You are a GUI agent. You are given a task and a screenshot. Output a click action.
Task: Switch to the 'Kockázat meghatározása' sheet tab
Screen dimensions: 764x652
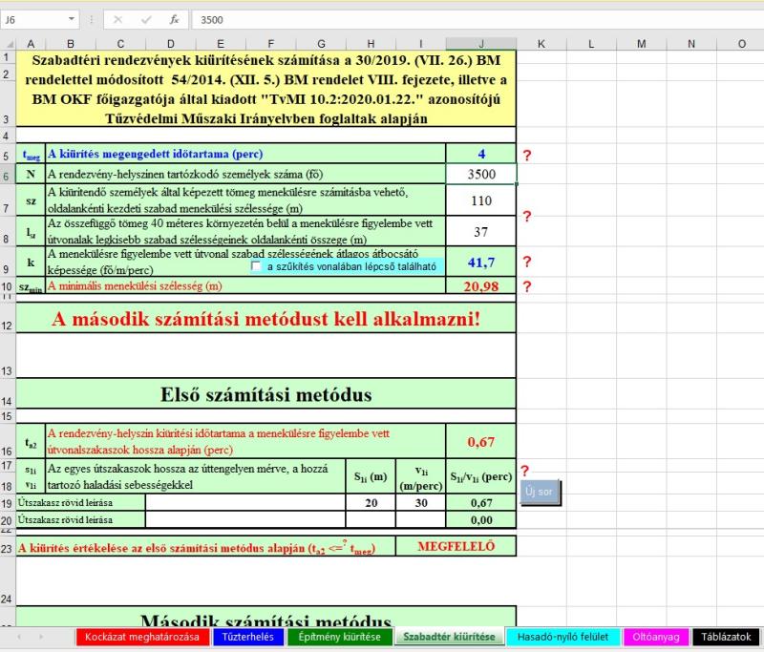[142, 637]
